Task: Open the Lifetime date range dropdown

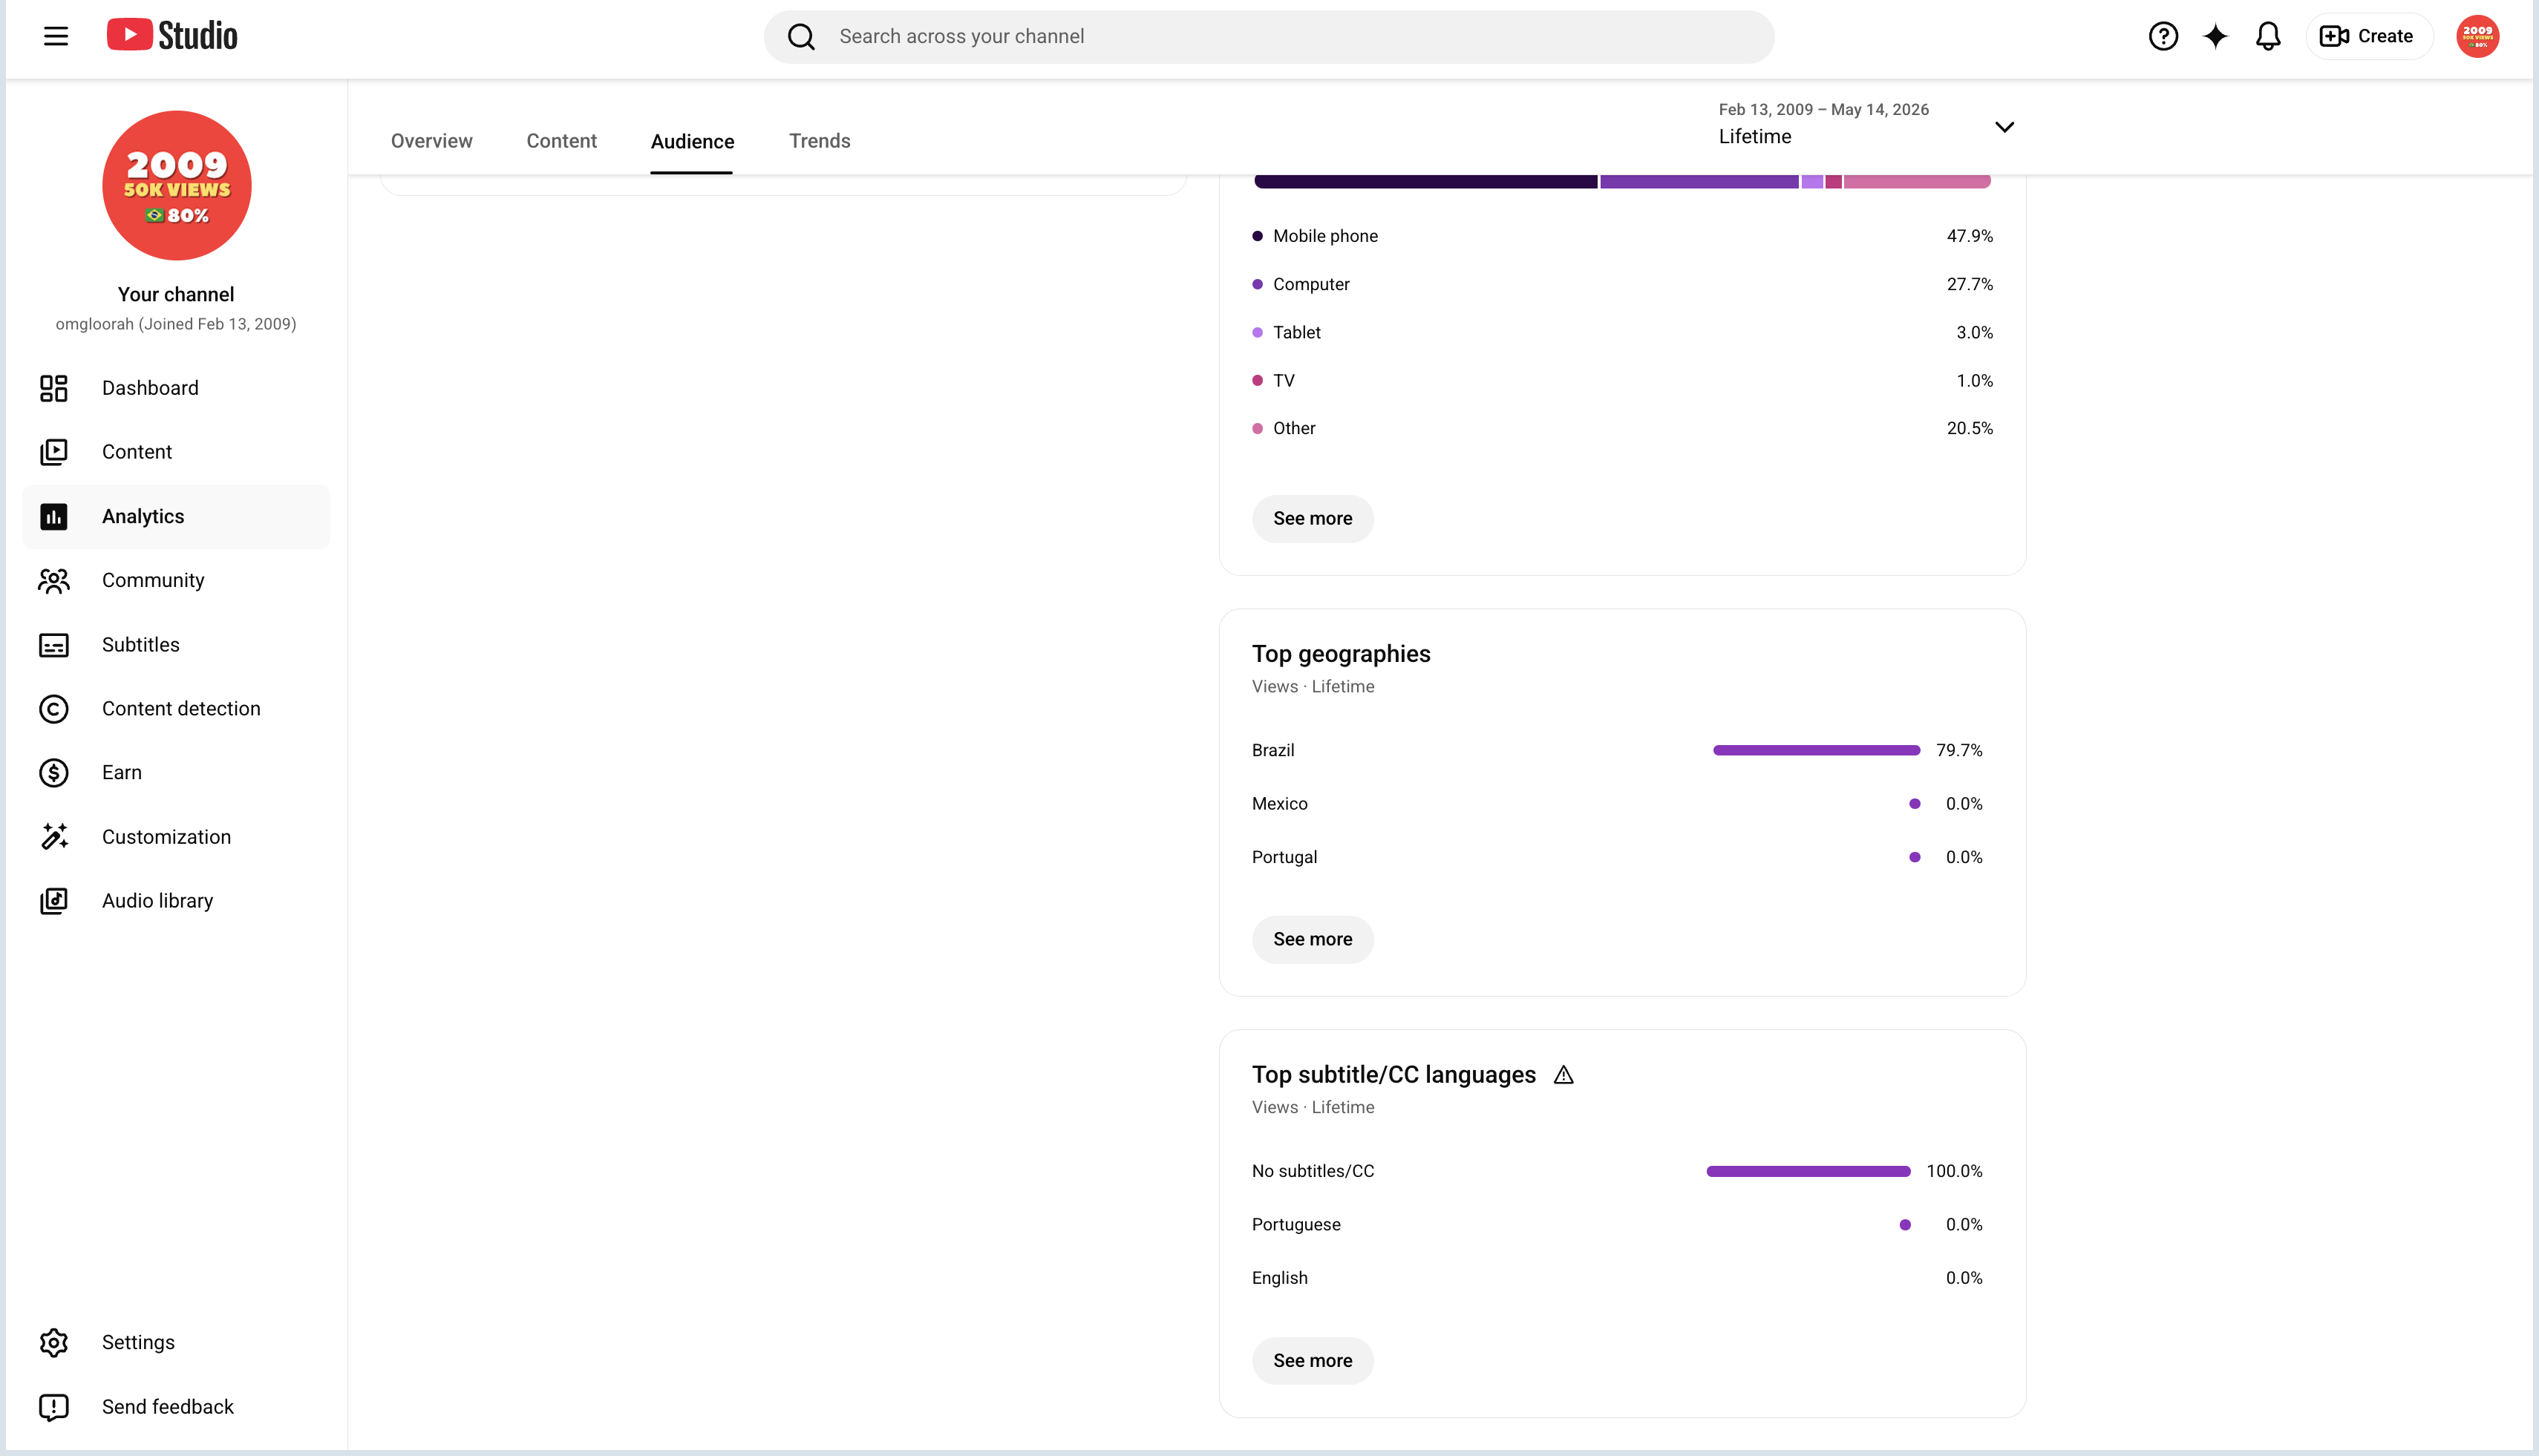Action: [1866, 125]
